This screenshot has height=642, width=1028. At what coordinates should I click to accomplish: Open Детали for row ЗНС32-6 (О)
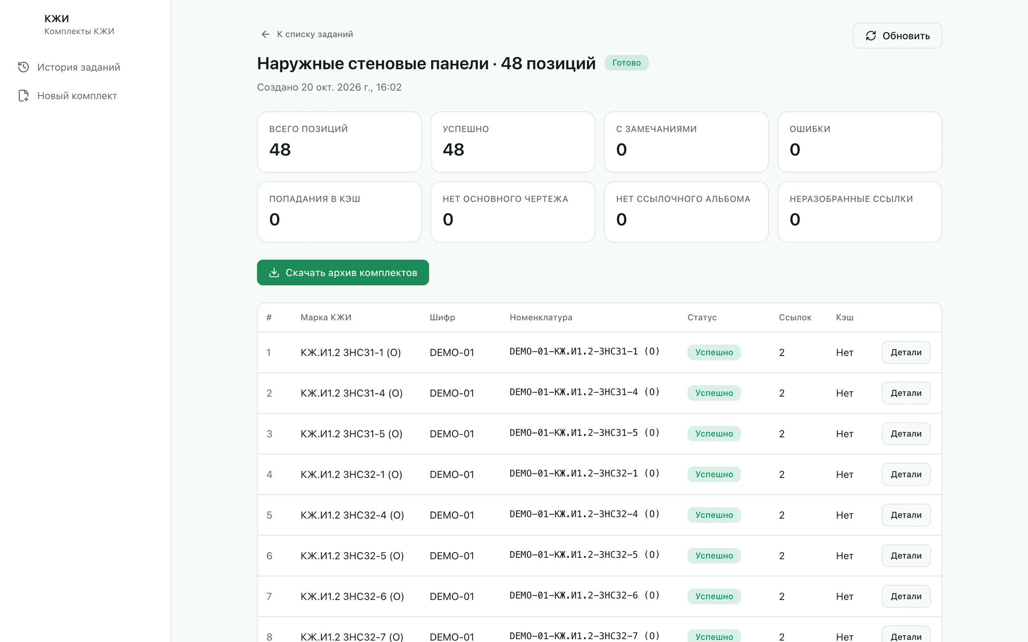click(x=906, y=596)
